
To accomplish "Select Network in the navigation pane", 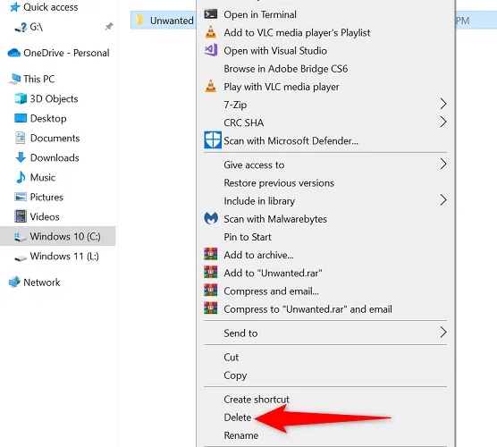I will tap(34, 283).
